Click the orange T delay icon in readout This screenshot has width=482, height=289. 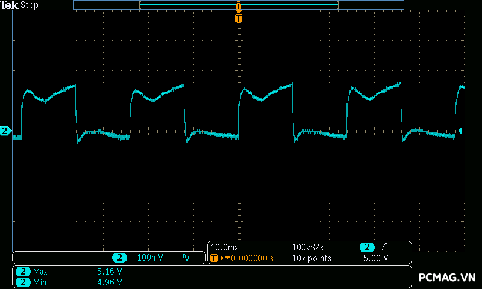[x=214, y=258]
